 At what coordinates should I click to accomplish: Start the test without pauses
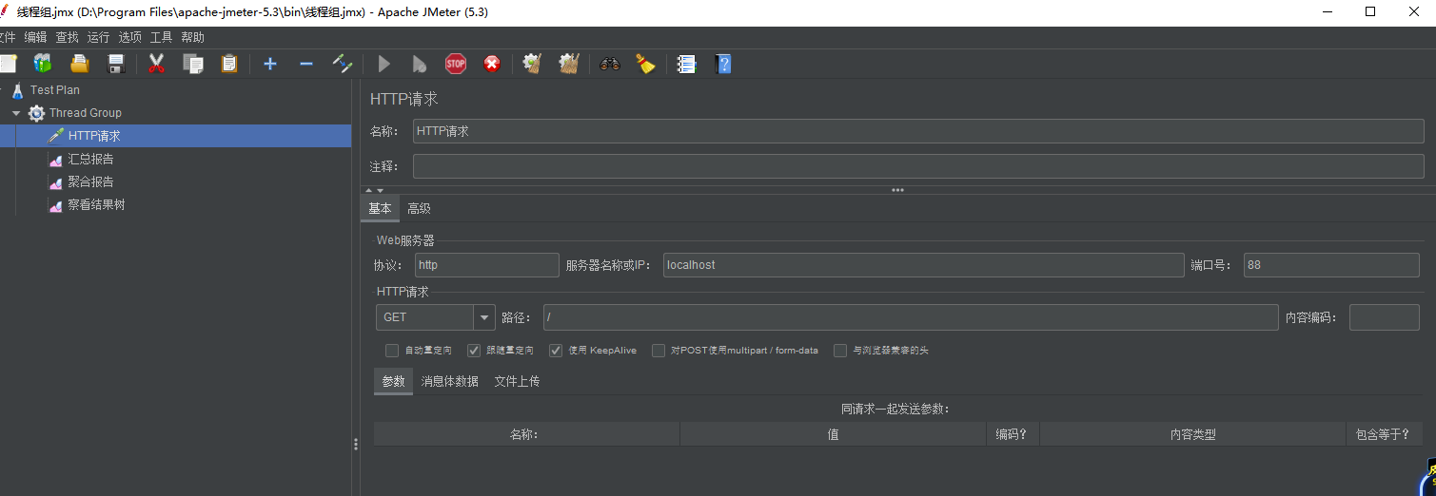click(x=420, y=64)
